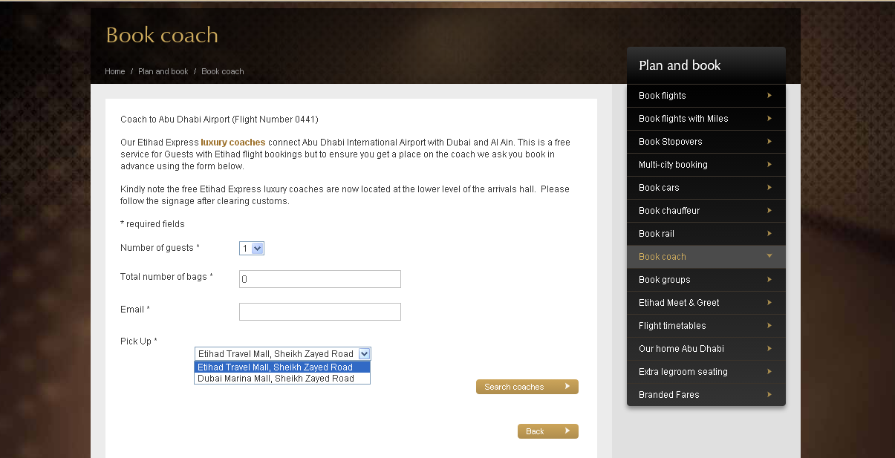Click arrow icon beside Branded Fares

(x=769, y=395)
